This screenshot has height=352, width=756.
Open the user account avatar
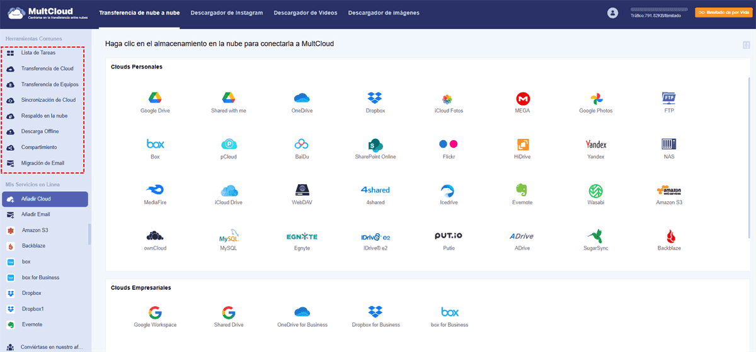tap(612, 13)
